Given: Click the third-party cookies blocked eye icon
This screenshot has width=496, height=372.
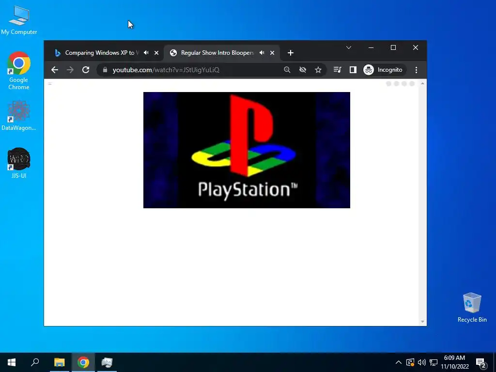Looking at the screenshot, I should [303, 70].
